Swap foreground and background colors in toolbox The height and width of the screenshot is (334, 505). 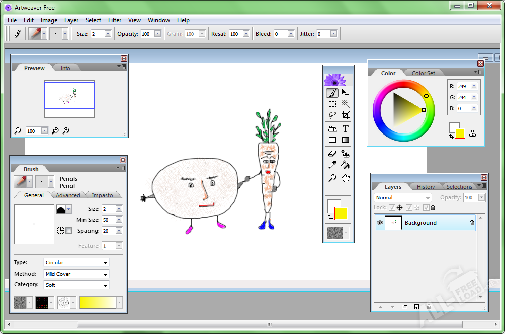(x=330, y=217)
